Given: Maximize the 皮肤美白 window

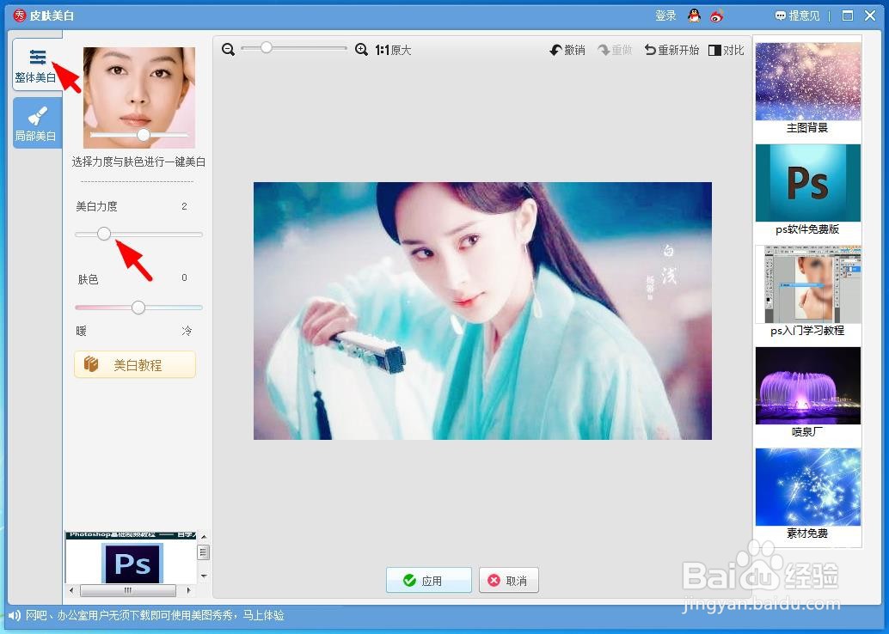Looking at the screenshot, I should pyautogui.click(x=848, y=15).
